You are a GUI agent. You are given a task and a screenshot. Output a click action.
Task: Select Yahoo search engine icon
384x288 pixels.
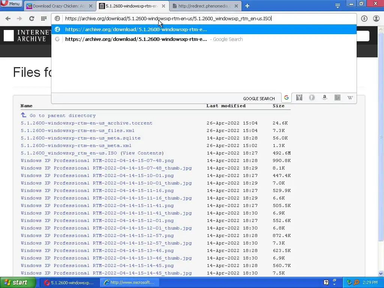point(299,98)
